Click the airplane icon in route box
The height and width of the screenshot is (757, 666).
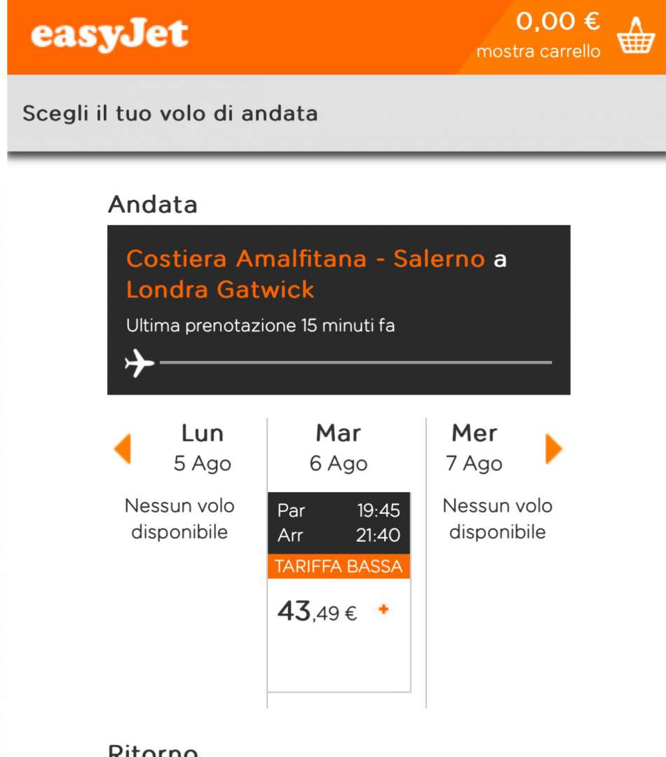click(x=140, y=362)
